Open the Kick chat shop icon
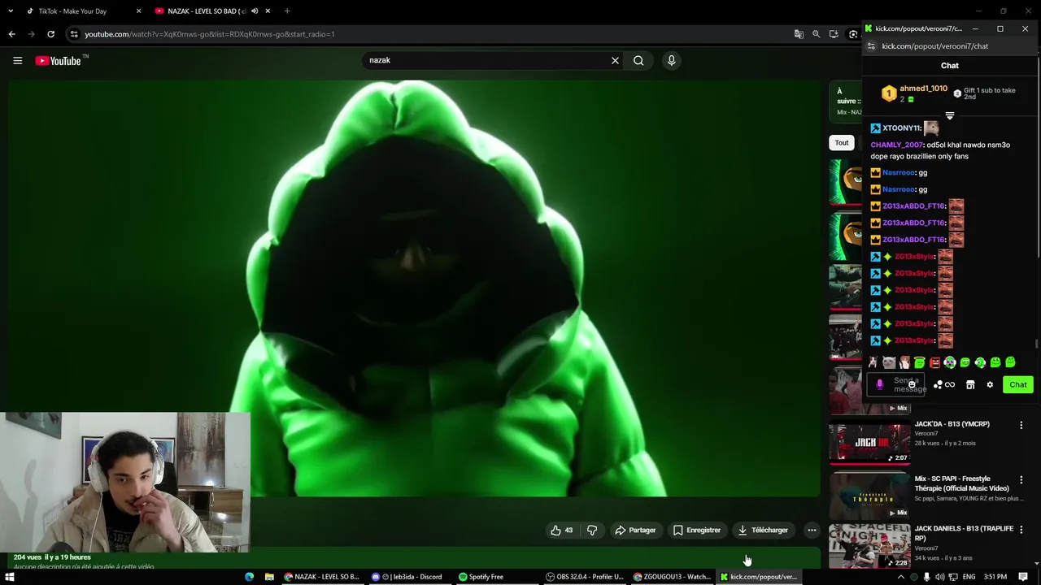The height and width of the screenshot is (585, 1041). coord(970,385)
